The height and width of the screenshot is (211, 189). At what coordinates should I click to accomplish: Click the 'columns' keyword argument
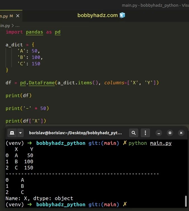[x=114, y=83]
